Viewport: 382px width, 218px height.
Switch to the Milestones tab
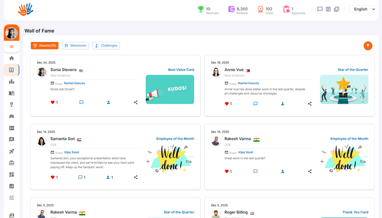(75, 45)
